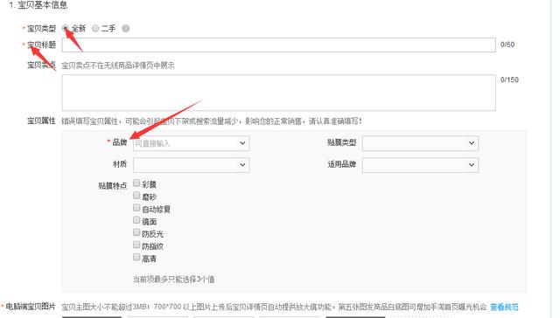
Task: Click the 宝贝卖点 text area
Action: tap(278, 93)
